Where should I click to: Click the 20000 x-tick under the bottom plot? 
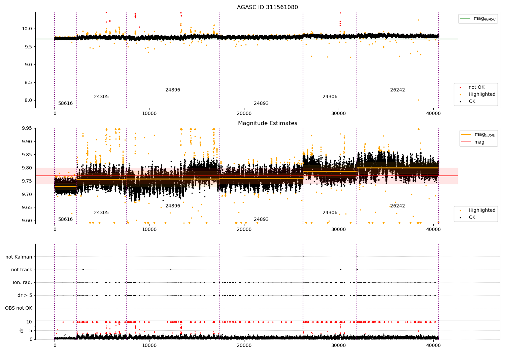pyautogui.click(x=244, y=345)
